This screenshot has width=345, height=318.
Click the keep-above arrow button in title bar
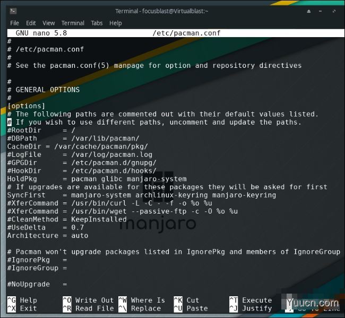point(309,11)
